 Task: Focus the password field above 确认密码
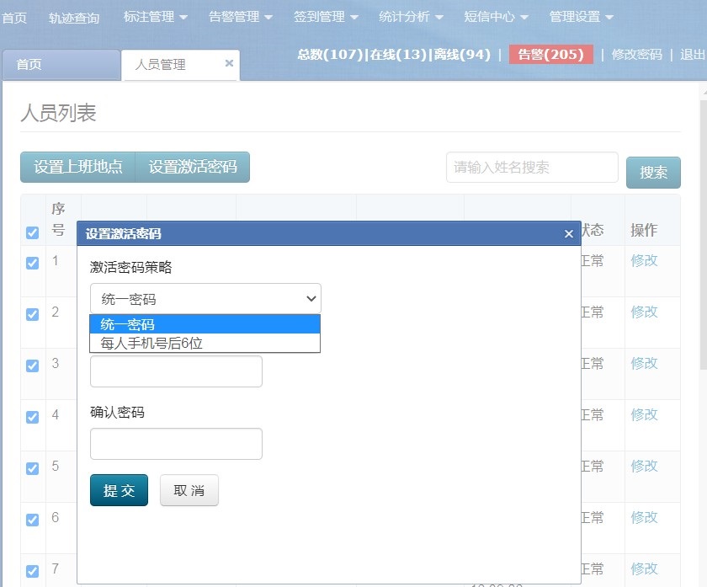click(176, 371)
